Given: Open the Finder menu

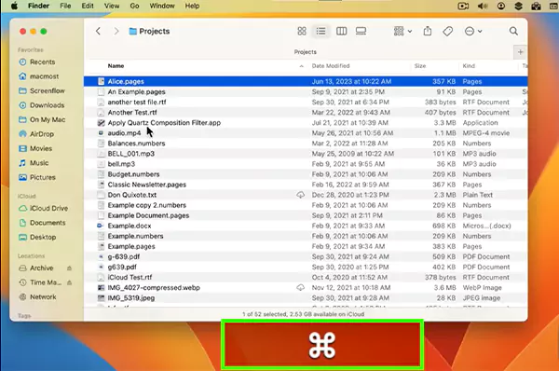Looking at the screenshot, I should click(38, 7).
